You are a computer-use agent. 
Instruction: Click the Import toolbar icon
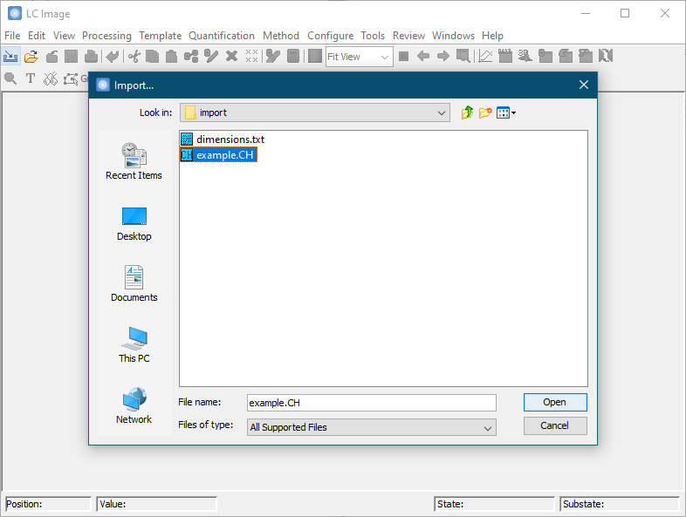tap(10, 57)
